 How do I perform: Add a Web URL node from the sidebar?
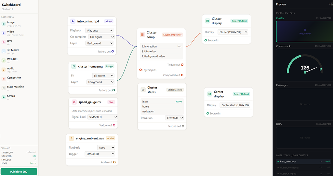click(19, 60)
